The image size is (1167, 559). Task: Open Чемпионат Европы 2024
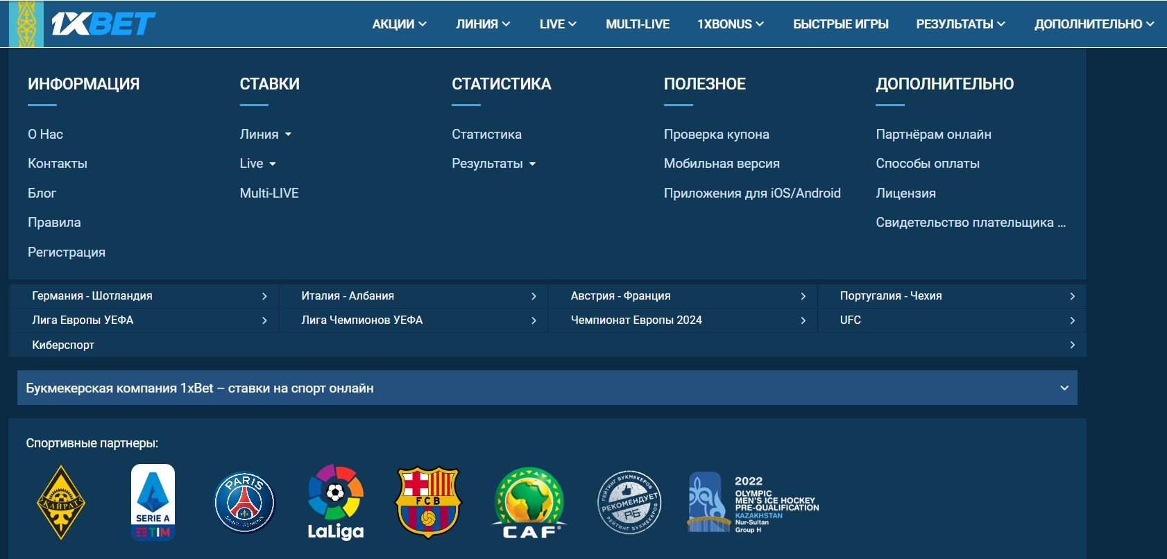683,320
